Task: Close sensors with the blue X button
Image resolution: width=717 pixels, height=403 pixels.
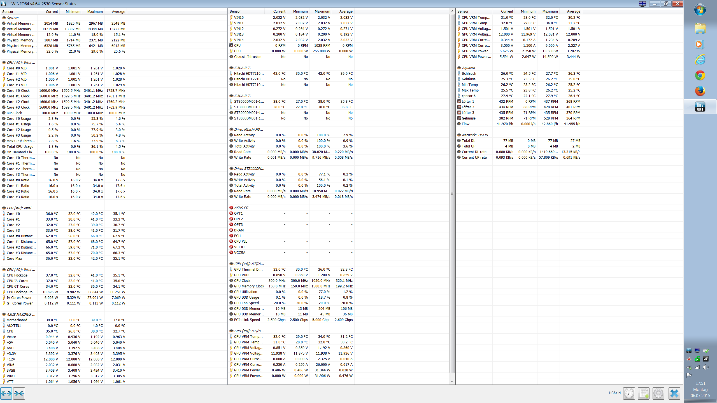Action: 674,393
